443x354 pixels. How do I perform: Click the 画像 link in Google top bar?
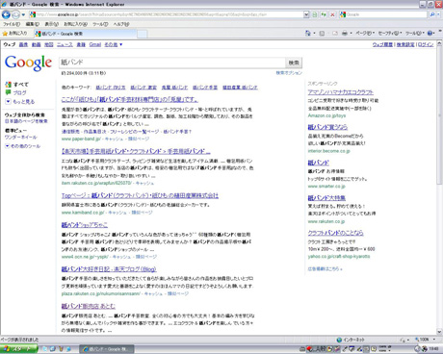(23, 44)
